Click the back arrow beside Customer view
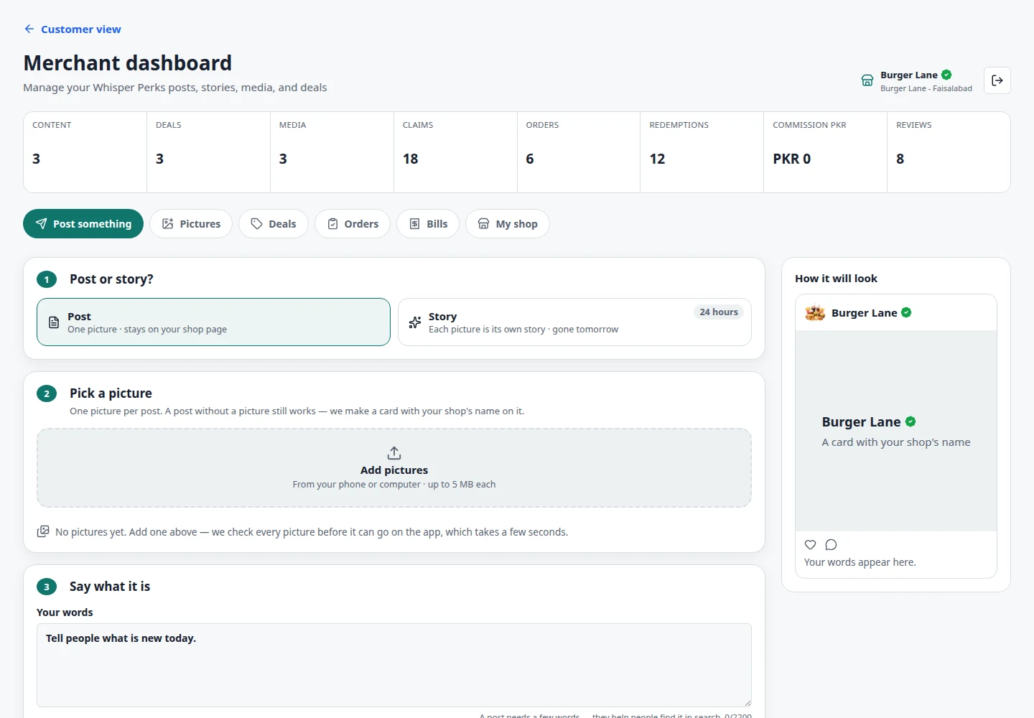The image size is (1034, 718). point(29,29)
